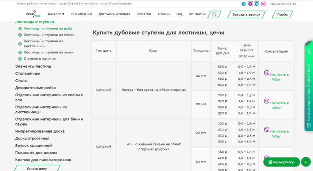Screen dimensions: 313x171
Task: Open the О компании menu item
Action: point(81,14)
